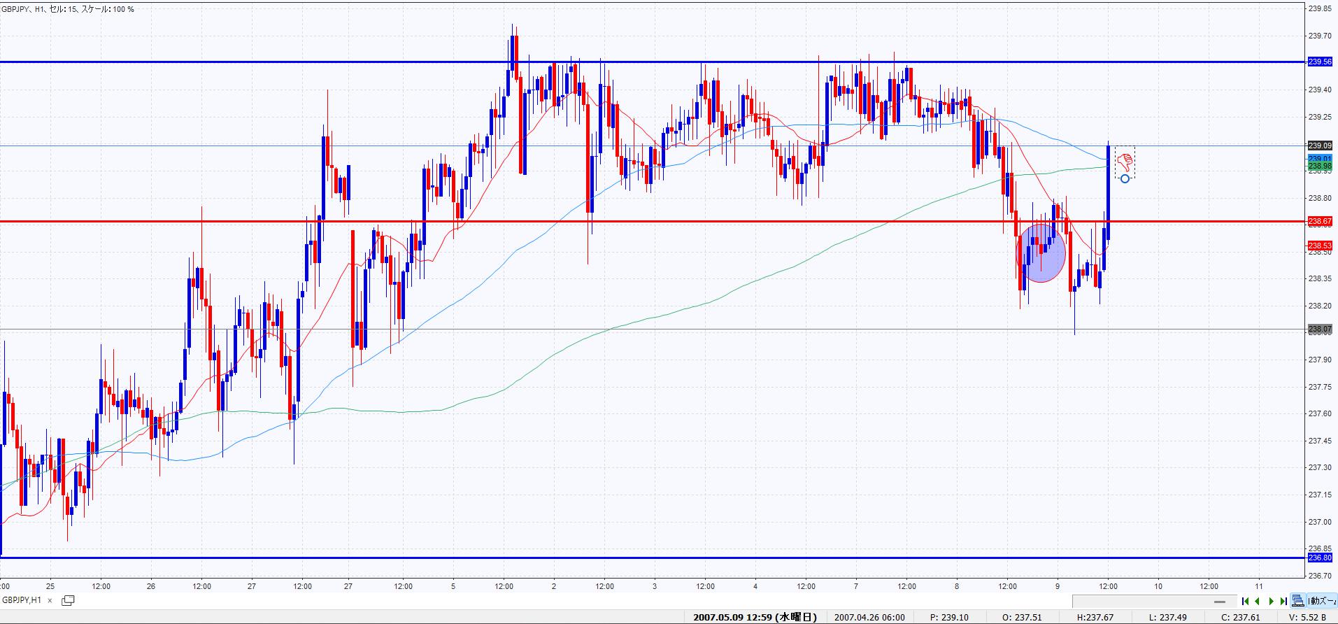
Task: Click the 'H:237.67' high price value
Action: (1095, 618)
